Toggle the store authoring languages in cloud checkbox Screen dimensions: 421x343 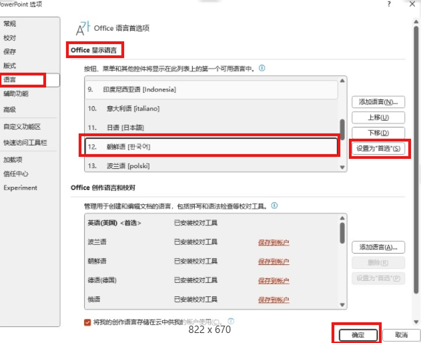(x=87, y=322)
